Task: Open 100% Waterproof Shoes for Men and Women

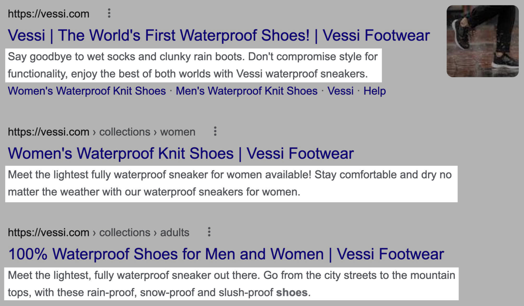Action: 226,254
